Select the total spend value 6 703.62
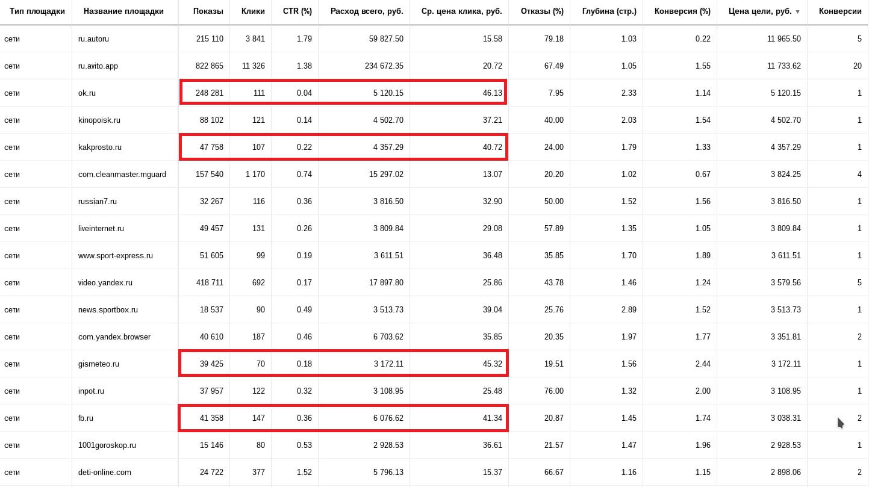 tap(388, 337)
